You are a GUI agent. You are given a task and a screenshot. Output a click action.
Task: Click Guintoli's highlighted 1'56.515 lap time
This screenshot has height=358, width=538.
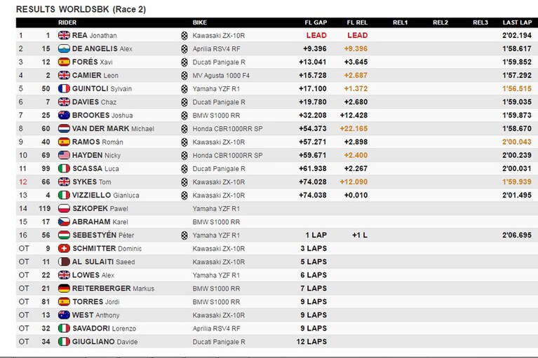[517, 89]
